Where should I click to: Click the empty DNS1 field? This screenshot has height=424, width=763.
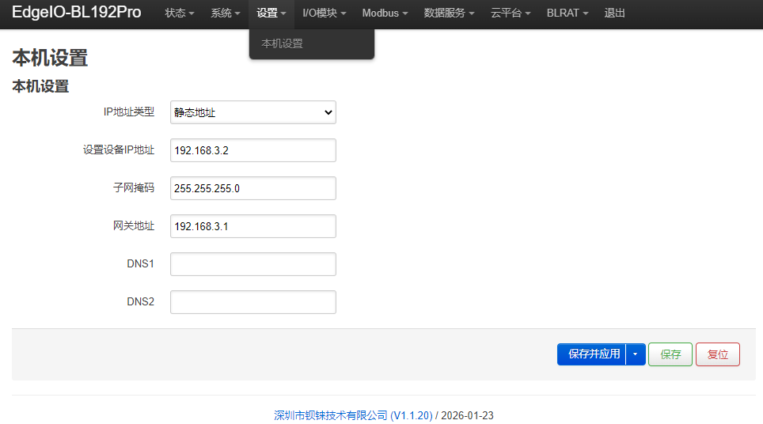253,264
